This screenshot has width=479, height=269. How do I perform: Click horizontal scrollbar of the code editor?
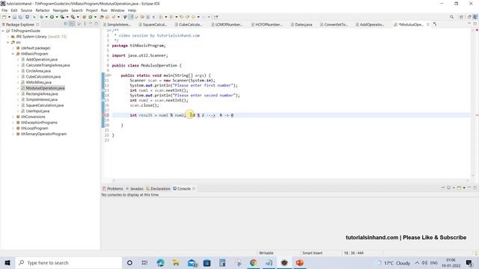(290, 181)
